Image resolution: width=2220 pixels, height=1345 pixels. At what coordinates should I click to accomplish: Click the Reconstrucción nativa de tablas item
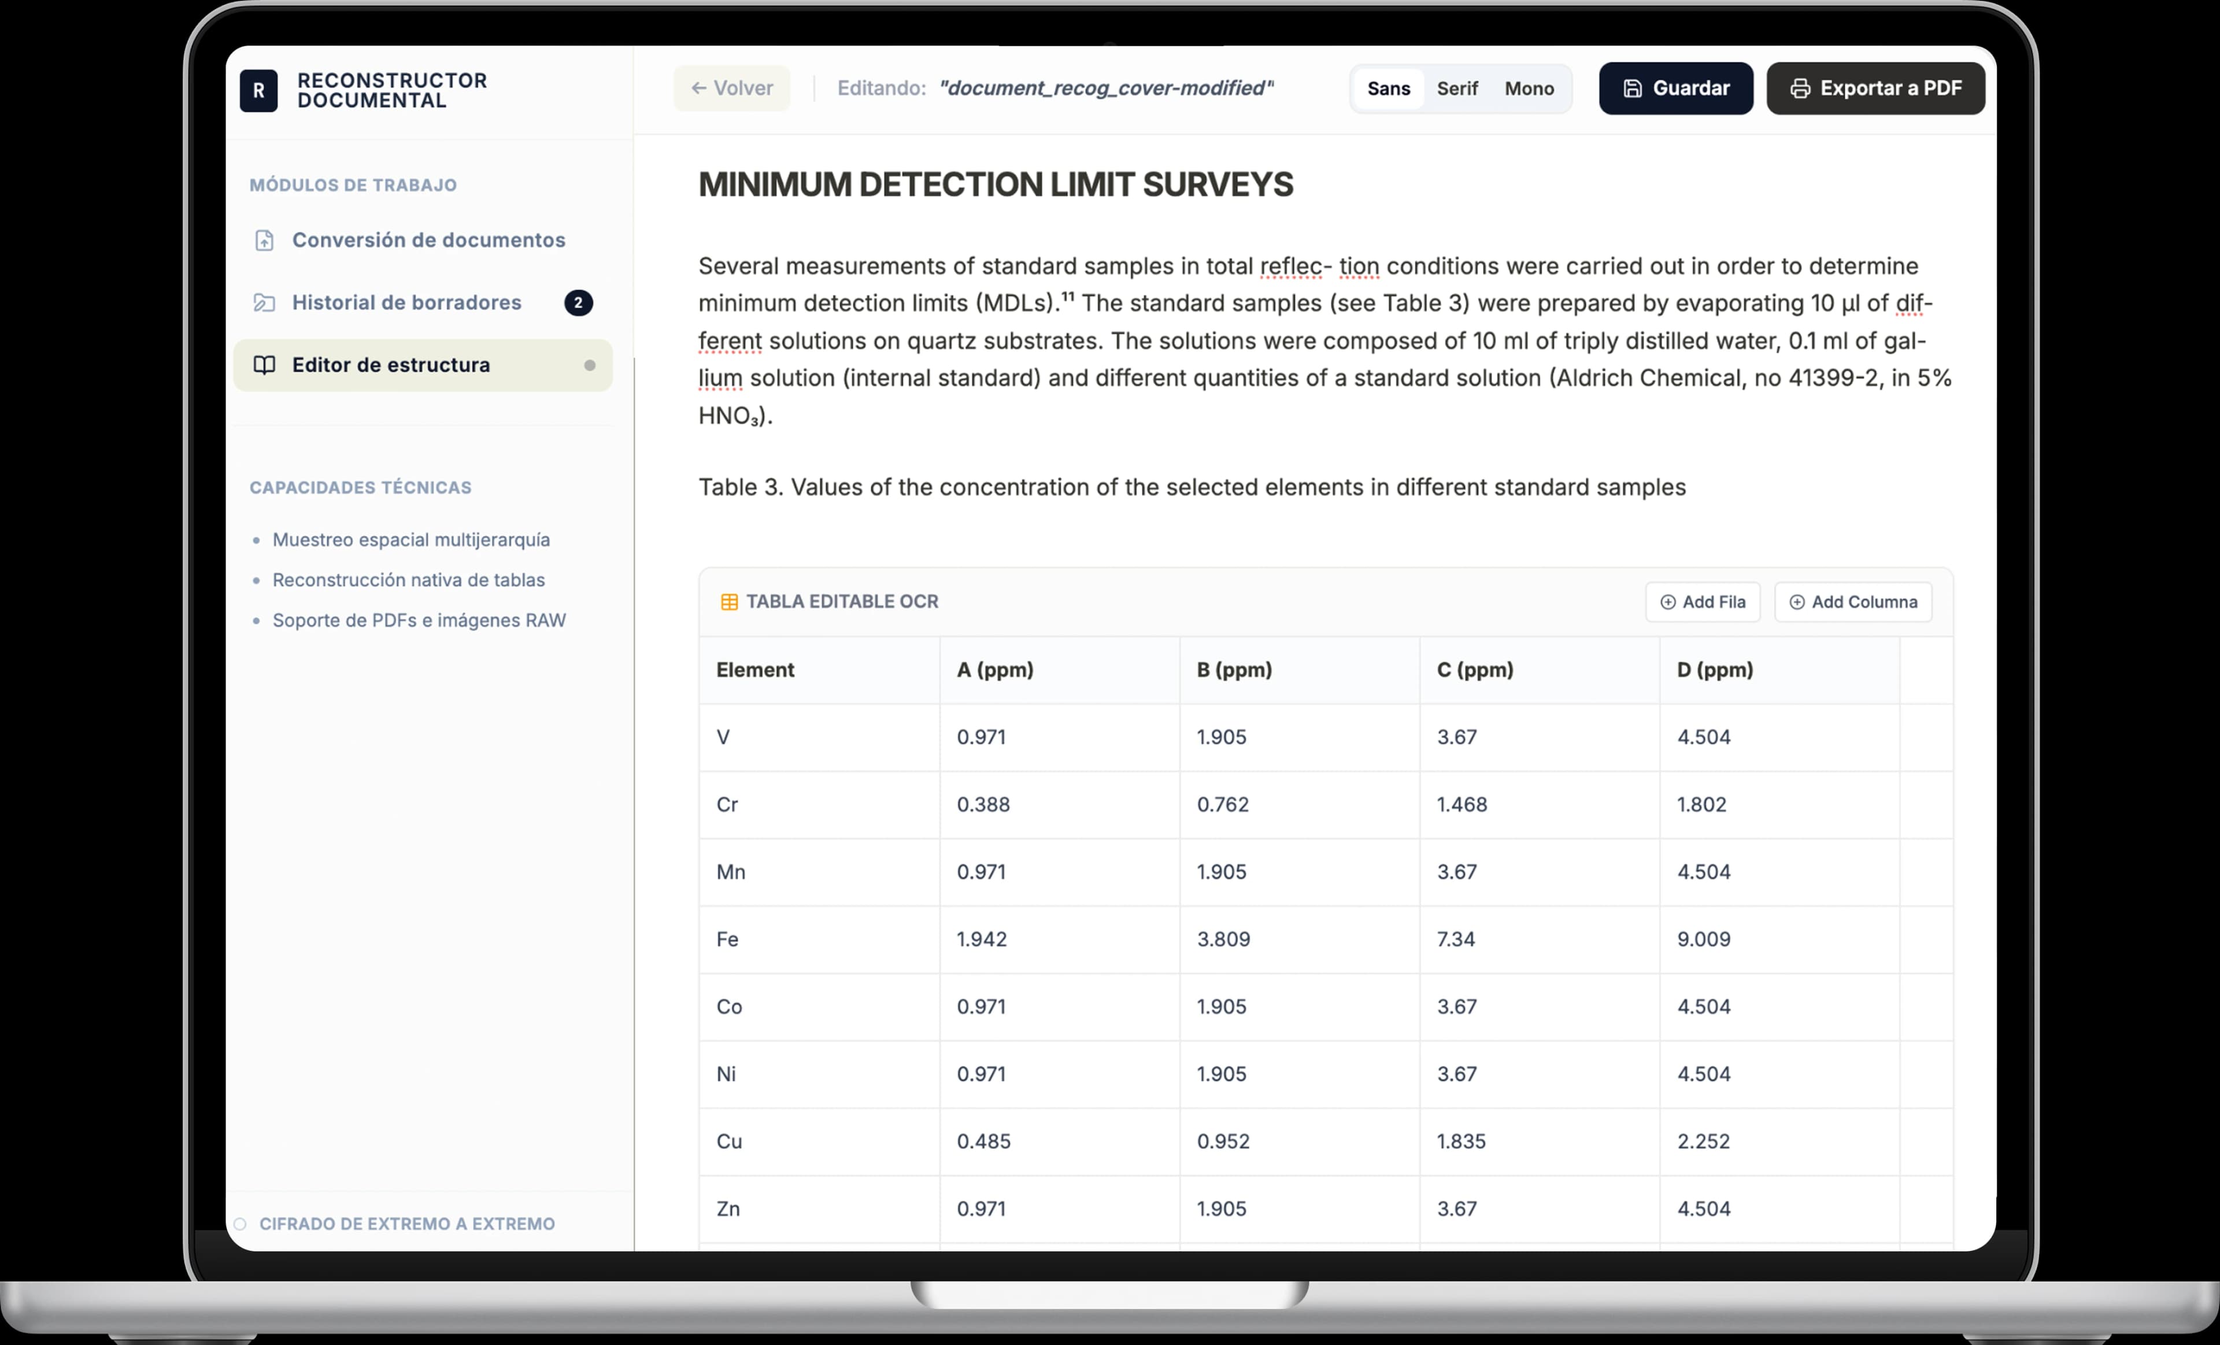tap(408, 580)
